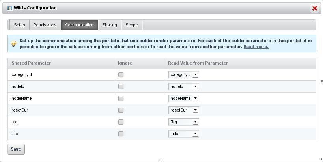The width and height of the screenshot is (323, 162).
Task: Open the Permissions tab
Action: 45,25
